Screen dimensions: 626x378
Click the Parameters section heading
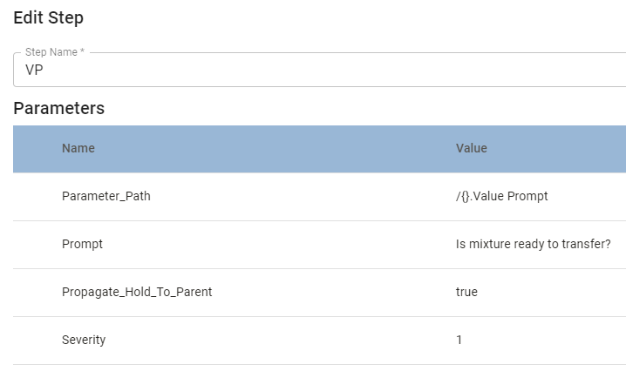(x=59, y=109)
